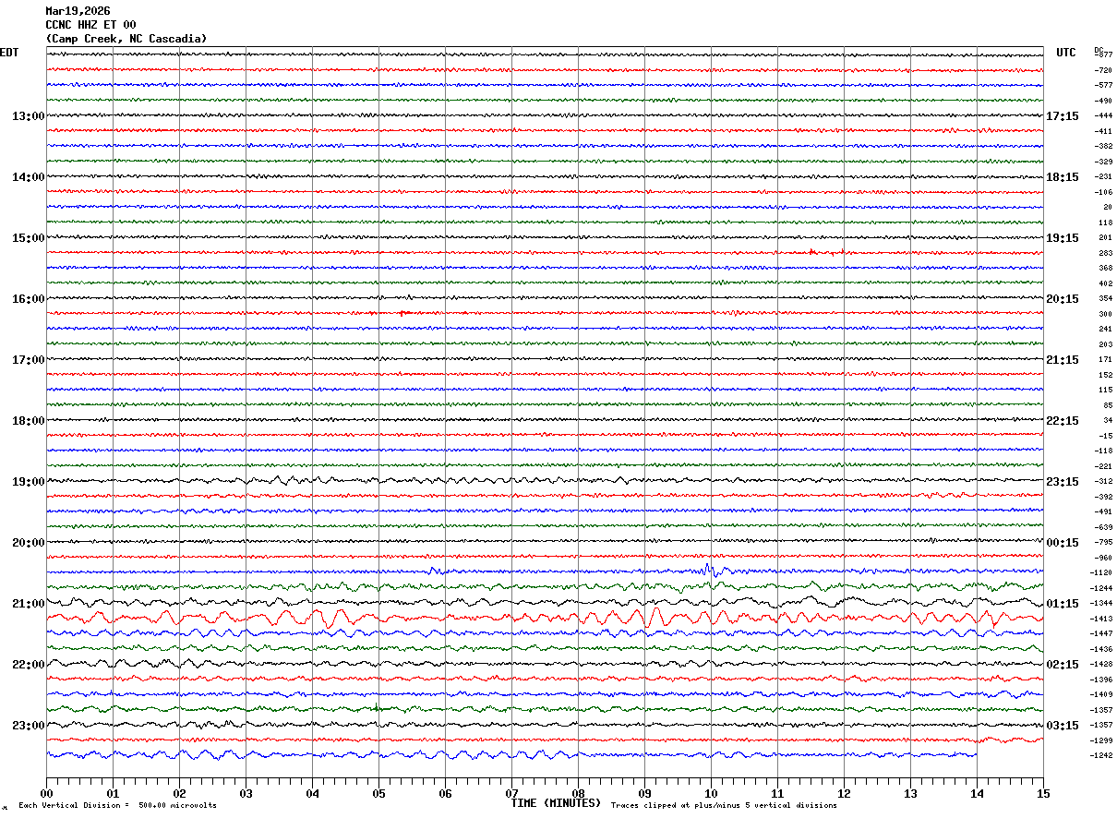Click the Traces clipped at plus/minus 5 note
The width and height of the screenshot is (1117, 818).
point(724,806)
